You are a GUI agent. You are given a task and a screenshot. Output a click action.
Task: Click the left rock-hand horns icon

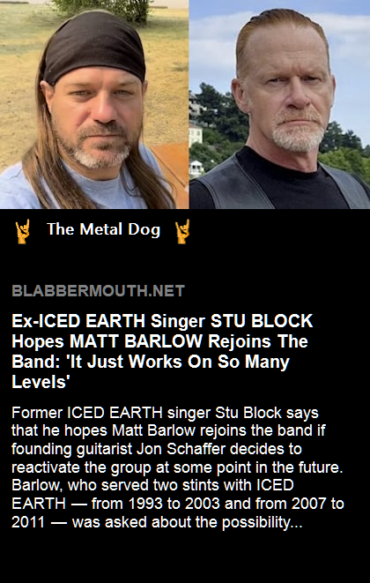point(22,231)
